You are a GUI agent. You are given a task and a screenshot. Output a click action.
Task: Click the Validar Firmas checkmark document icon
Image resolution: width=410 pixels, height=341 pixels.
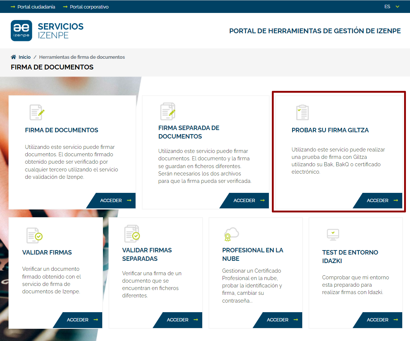(x=34, y=235)
